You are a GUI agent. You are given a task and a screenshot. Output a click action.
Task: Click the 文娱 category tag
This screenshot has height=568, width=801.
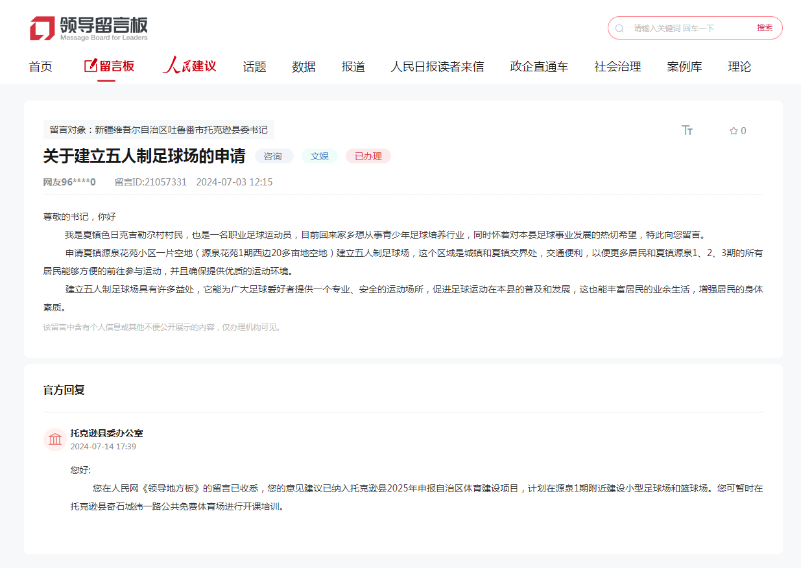(x=319, y=156)
